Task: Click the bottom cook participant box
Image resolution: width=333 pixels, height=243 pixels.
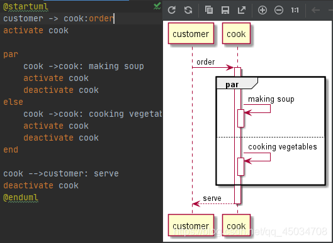Action: pyautogui.click(x=236, y=225)
